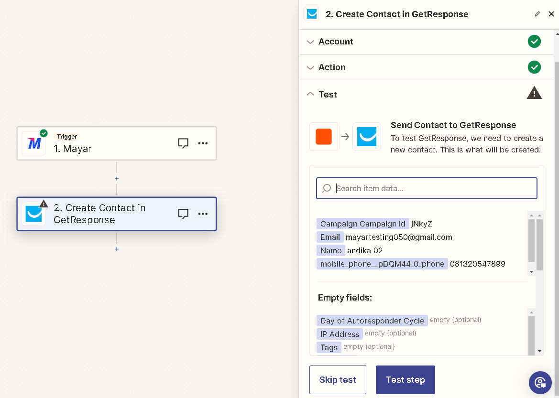The height and width of the screenshot is (398, 559).
Task: Click the Test section header label
Action: point(328,95)
